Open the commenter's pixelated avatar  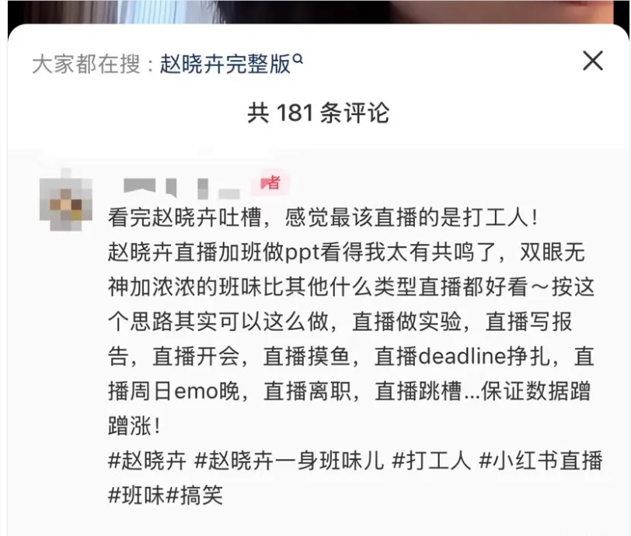65,200
